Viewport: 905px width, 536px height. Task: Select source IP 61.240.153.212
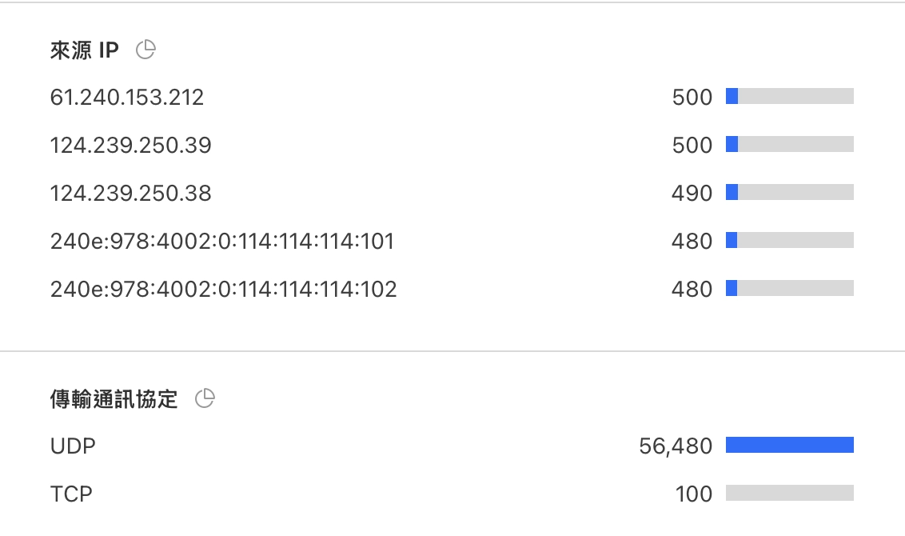(127, 97)
